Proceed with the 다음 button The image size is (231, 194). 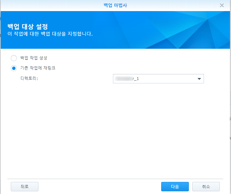pos(175,187)
